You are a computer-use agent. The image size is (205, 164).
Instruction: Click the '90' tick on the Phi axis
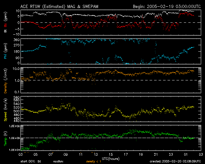coord(18,58)
